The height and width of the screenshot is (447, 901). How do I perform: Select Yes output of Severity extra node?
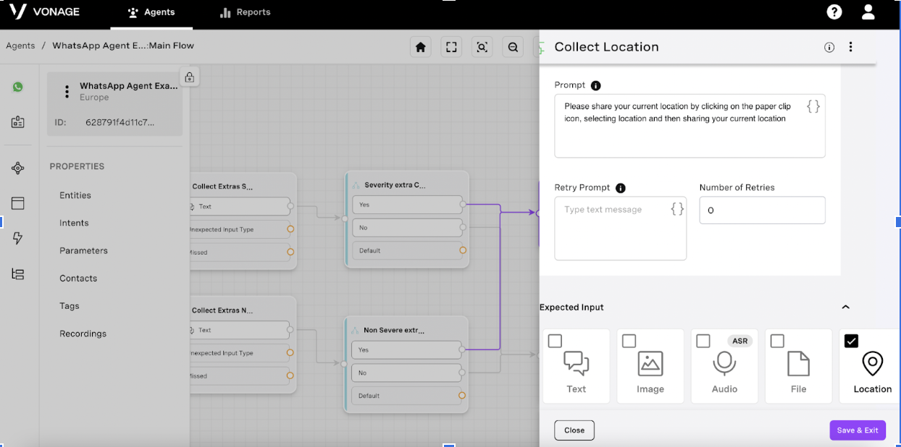pyautogui.click(x=406, y=205)
